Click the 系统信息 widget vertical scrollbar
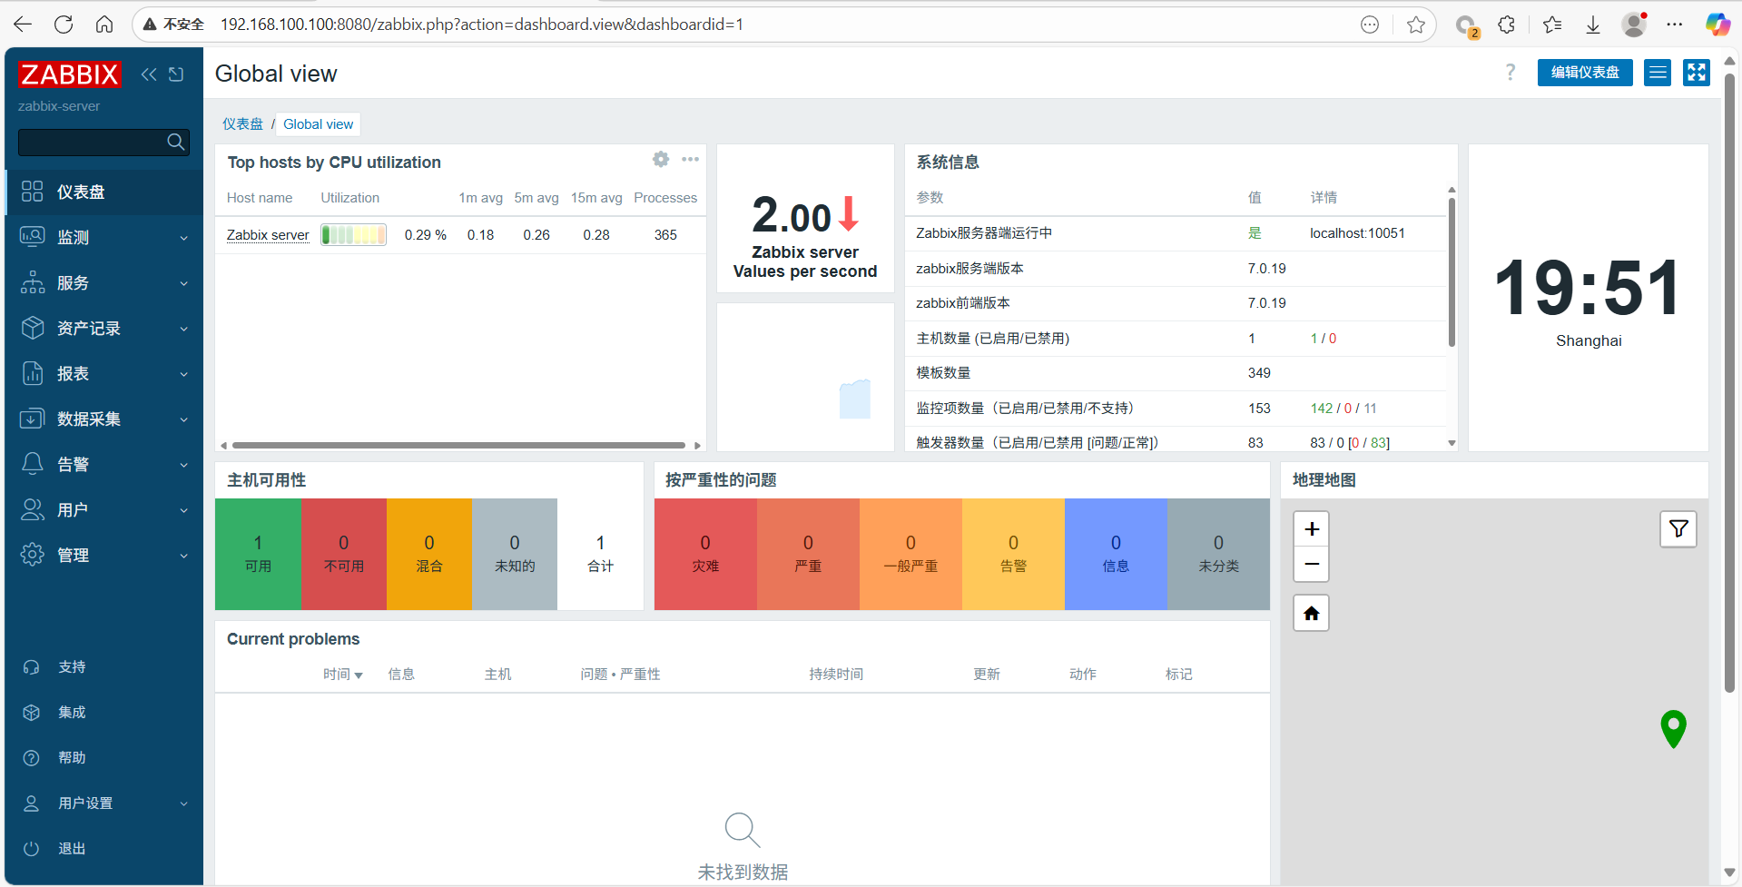1742x887 pixels. 1452,272
